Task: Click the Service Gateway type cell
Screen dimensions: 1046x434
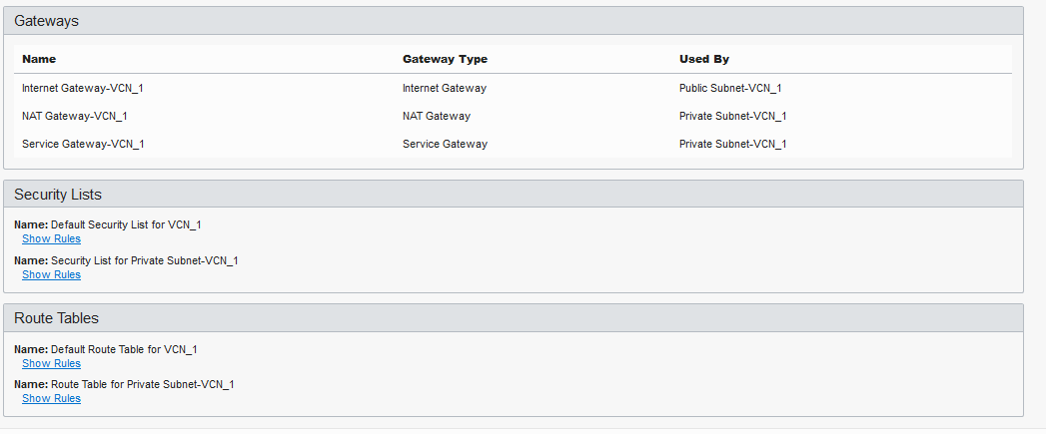Action: tap(445, 144)
